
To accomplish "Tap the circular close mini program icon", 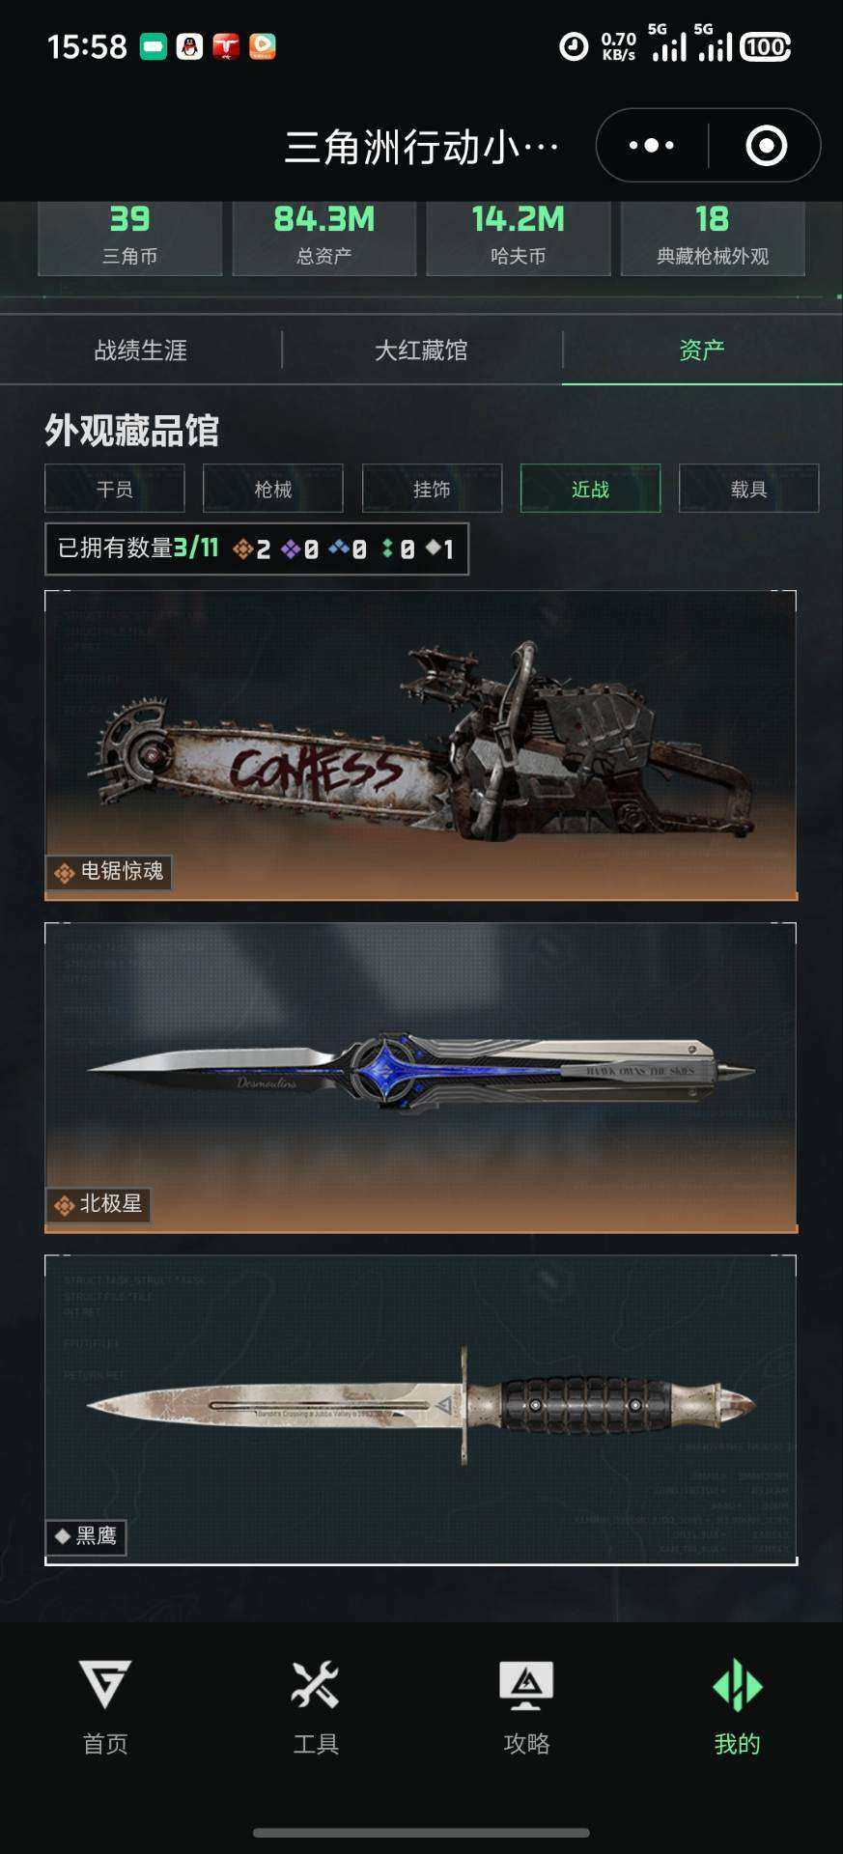I will [x=767, y=146].
